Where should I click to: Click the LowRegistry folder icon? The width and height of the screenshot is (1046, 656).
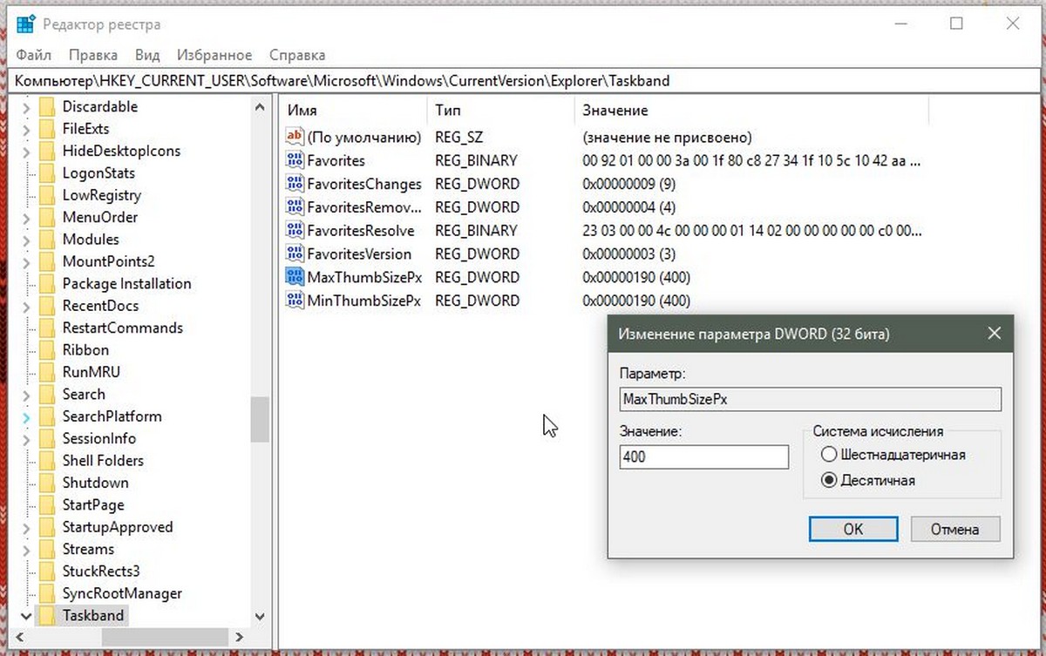(x=46, y=195)
